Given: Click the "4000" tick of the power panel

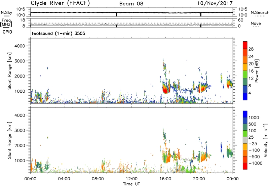Looking at the screenshot, I should pyautogui.click(x=20, y=46).
